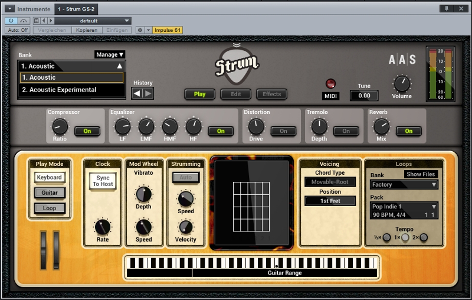Select Guitar play mode
472x300 pixels.
[50, 193]
